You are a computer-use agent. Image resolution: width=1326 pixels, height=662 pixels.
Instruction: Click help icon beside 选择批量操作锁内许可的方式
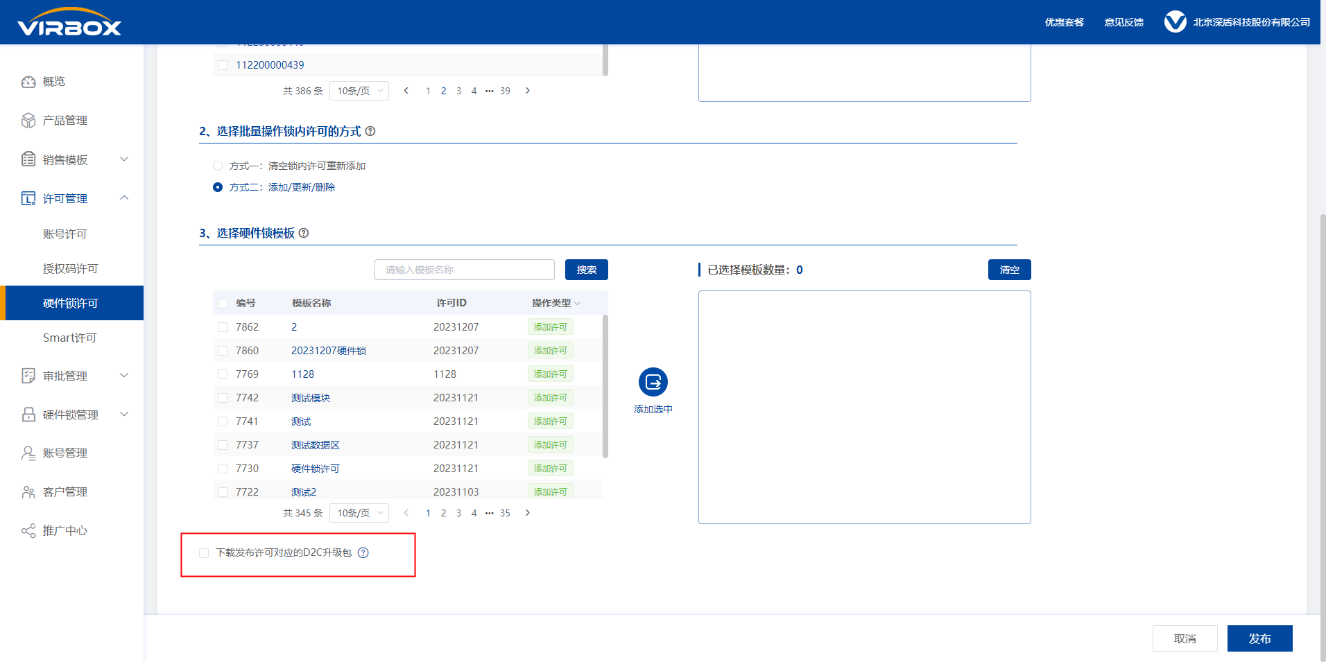(x=370, y=131)
